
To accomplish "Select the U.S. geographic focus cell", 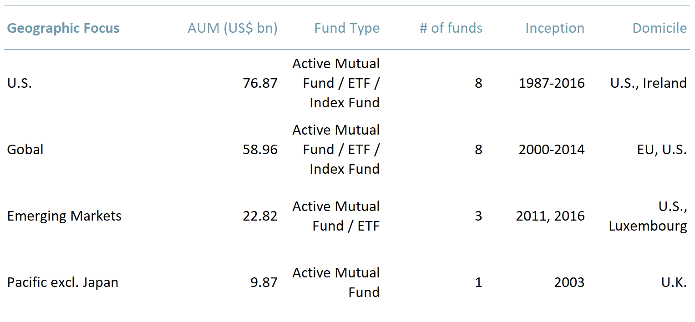I will pos(20,83).
